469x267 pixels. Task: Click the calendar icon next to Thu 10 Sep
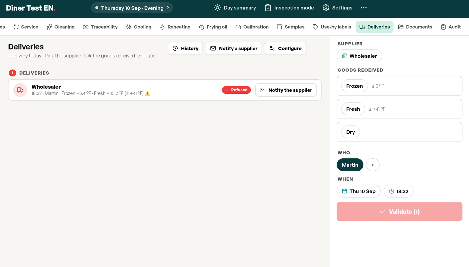(345, 191)
